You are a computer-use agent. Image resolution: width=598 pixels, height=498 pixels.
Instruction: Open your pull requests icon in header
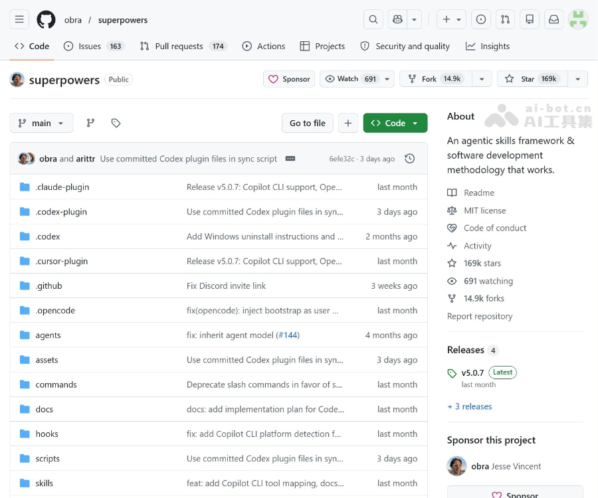(506, 19)
